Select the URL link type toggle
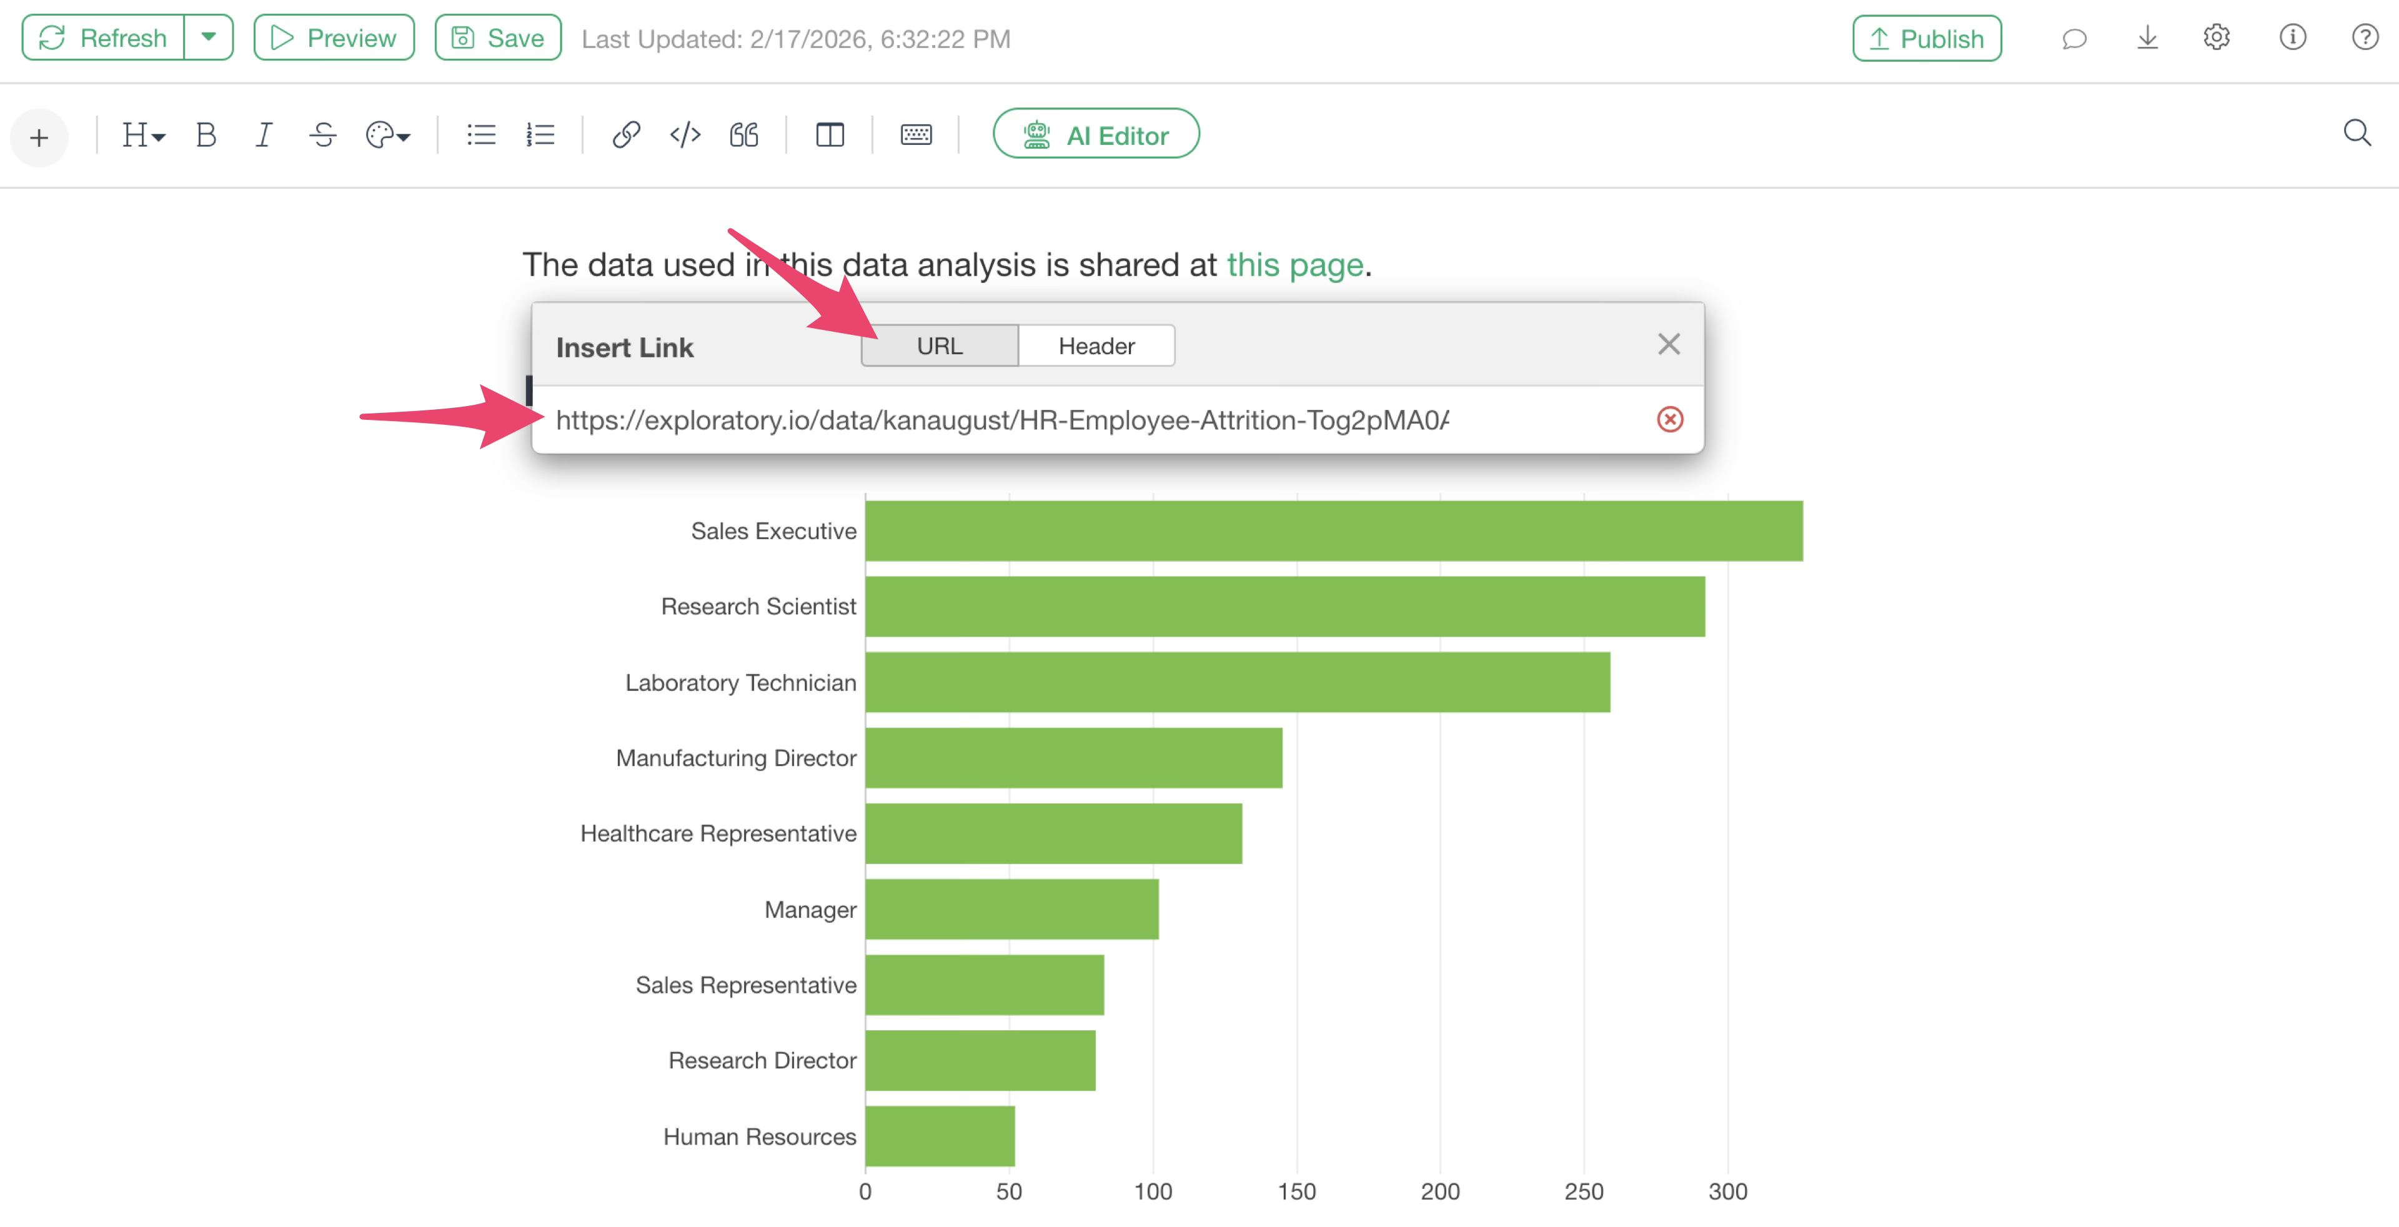The height and width of the screenshot is (1227, 2399). (x=939, y=346)
